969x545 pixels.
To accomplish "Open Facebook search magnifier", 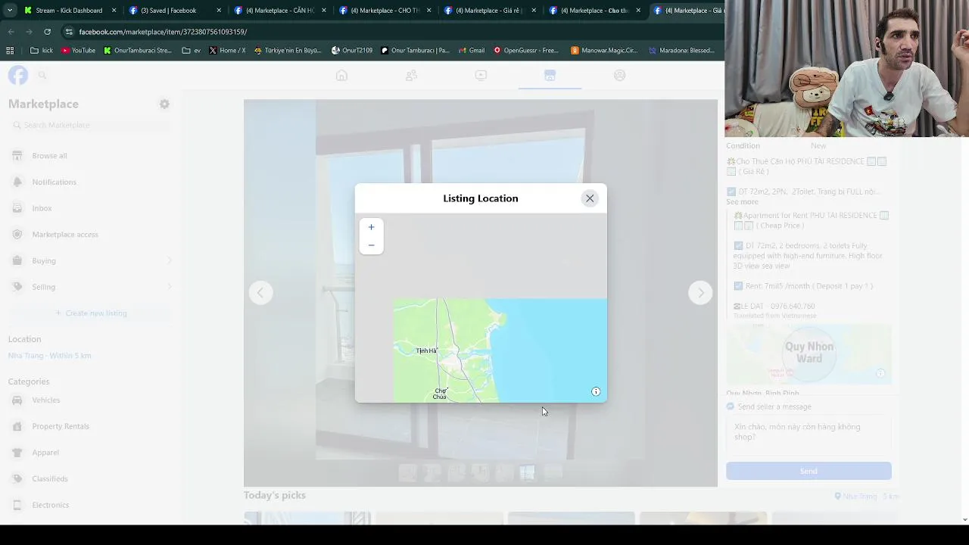I will (42, 75).
